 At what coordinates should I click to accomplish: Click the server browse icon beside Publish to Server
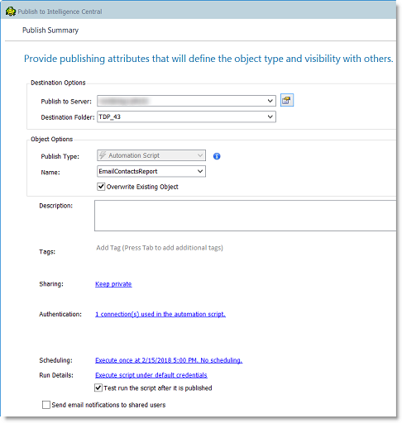(x=287, y=100)
